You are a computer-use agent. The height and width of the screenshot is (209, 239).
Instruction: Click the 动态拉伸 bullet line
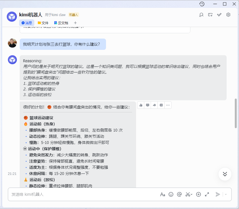[67, 136]
